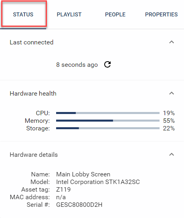
Task: Switch to the PLAYLIST tab
Action: 69,14
